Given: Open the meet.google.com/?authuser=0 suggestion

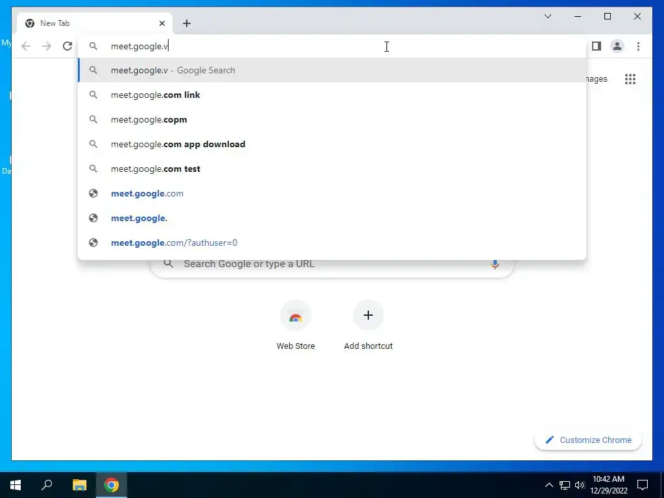Looking at the screenshot, I should 332,243.
